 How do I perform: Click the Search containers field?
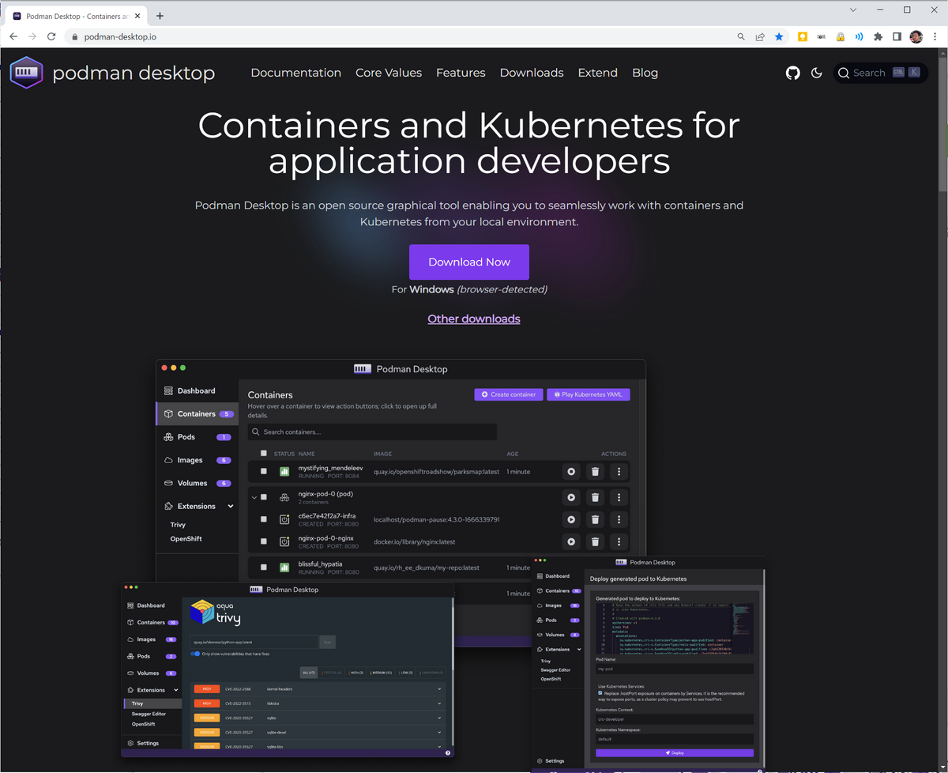point(372,432)
